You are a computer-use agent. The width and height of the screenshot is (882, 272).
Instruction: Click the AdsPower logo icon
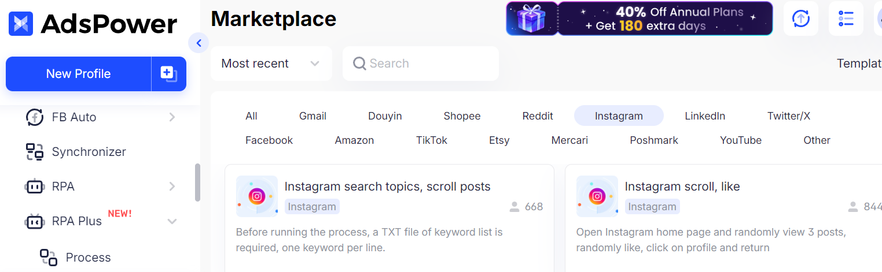(21, 24)
